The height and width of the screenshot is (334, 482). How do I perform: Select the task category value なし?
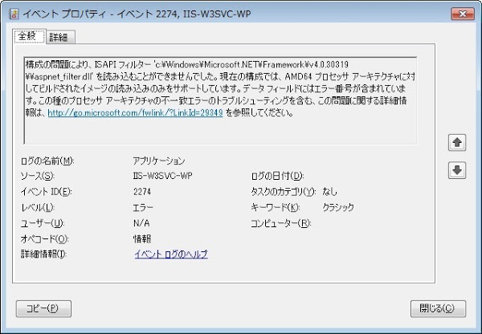[x=330, y=192]
